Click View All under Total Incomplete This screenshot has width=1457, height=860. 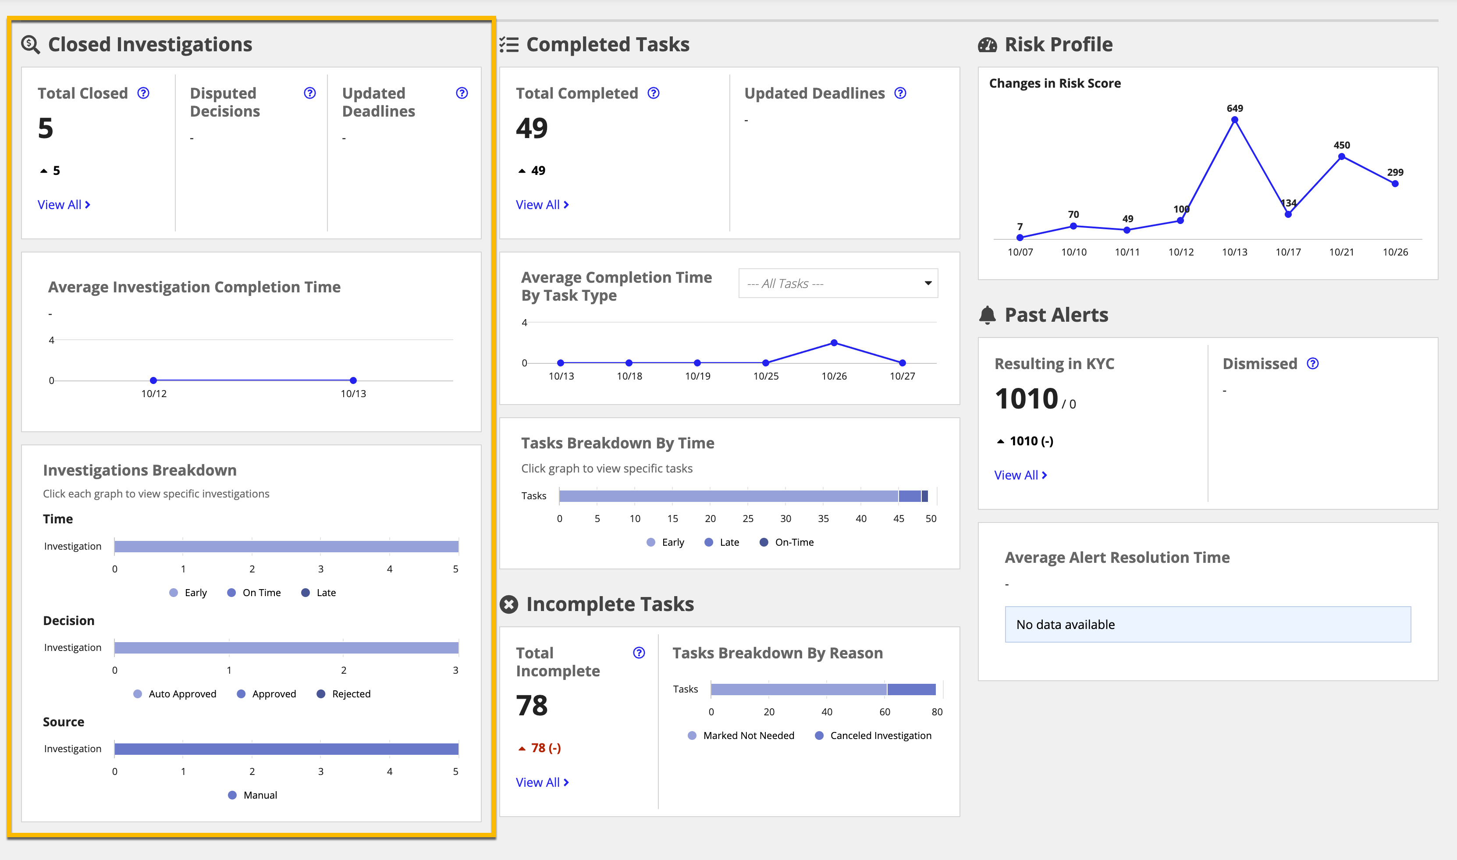pyautogui.click(x=542, y=782)
